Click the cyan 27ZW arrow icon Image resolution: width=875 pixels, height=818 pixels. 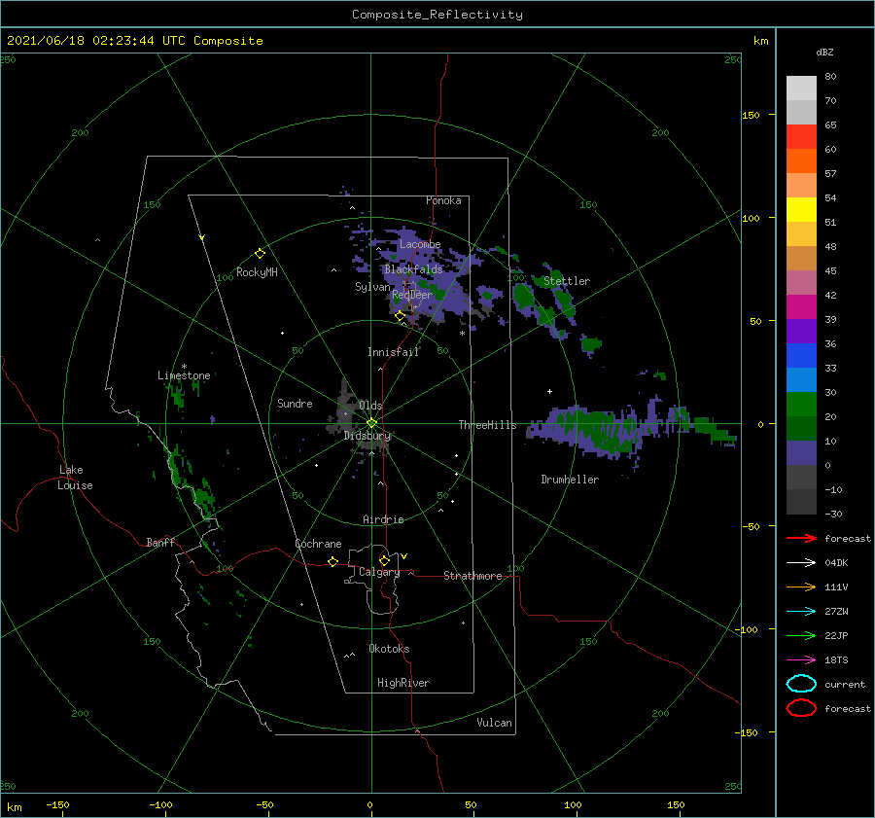click(x=801, y=612)
